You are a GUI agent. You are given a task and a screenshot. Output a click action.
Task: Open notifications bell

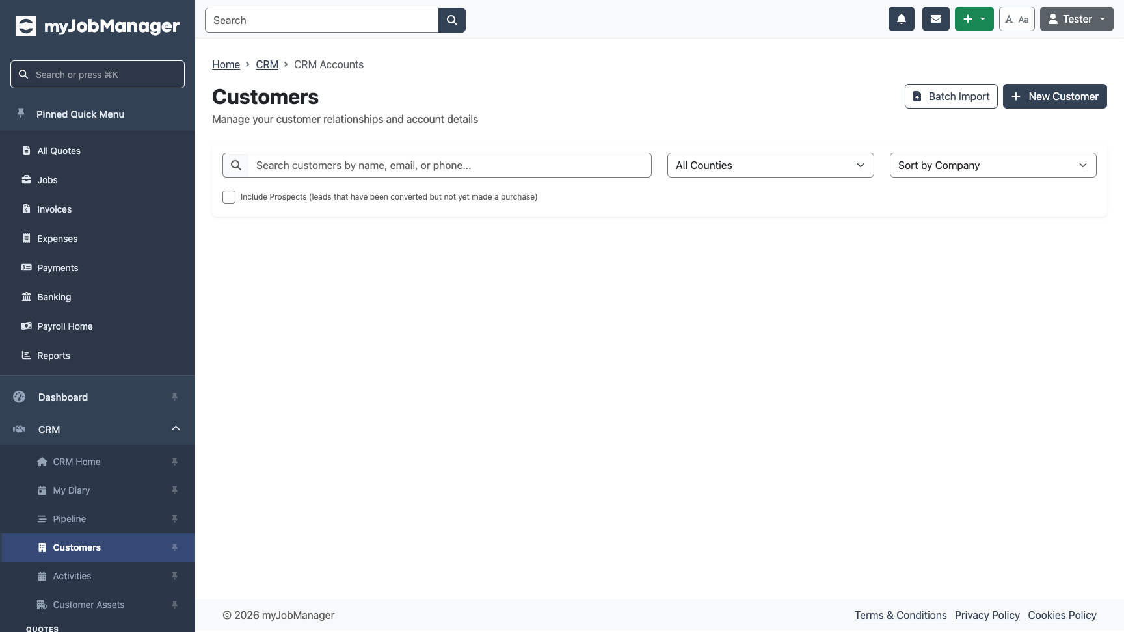902,19
